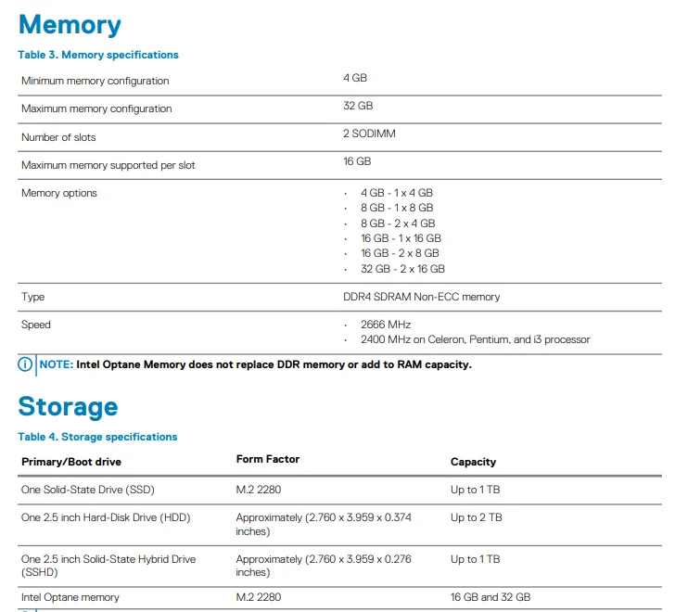Click the Memory section heading
This screenshot has height=612, width=688.
[x=70, y=24]
